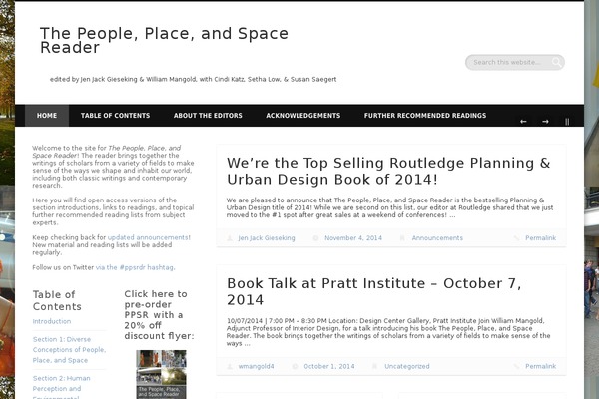Click the author icon beside Jen Jack Gieseking
This screenshot has height=399, width=599.
[x=230, y=238]
